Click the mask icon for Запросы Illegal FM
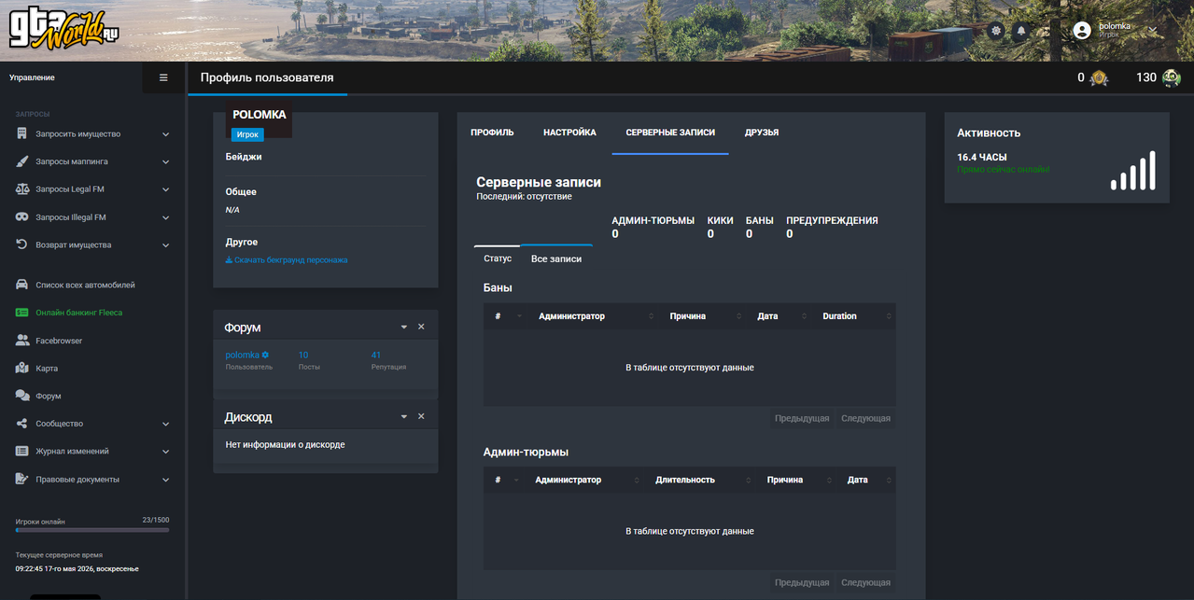The width and height of the screenshot is (1194, 600). 22,217
